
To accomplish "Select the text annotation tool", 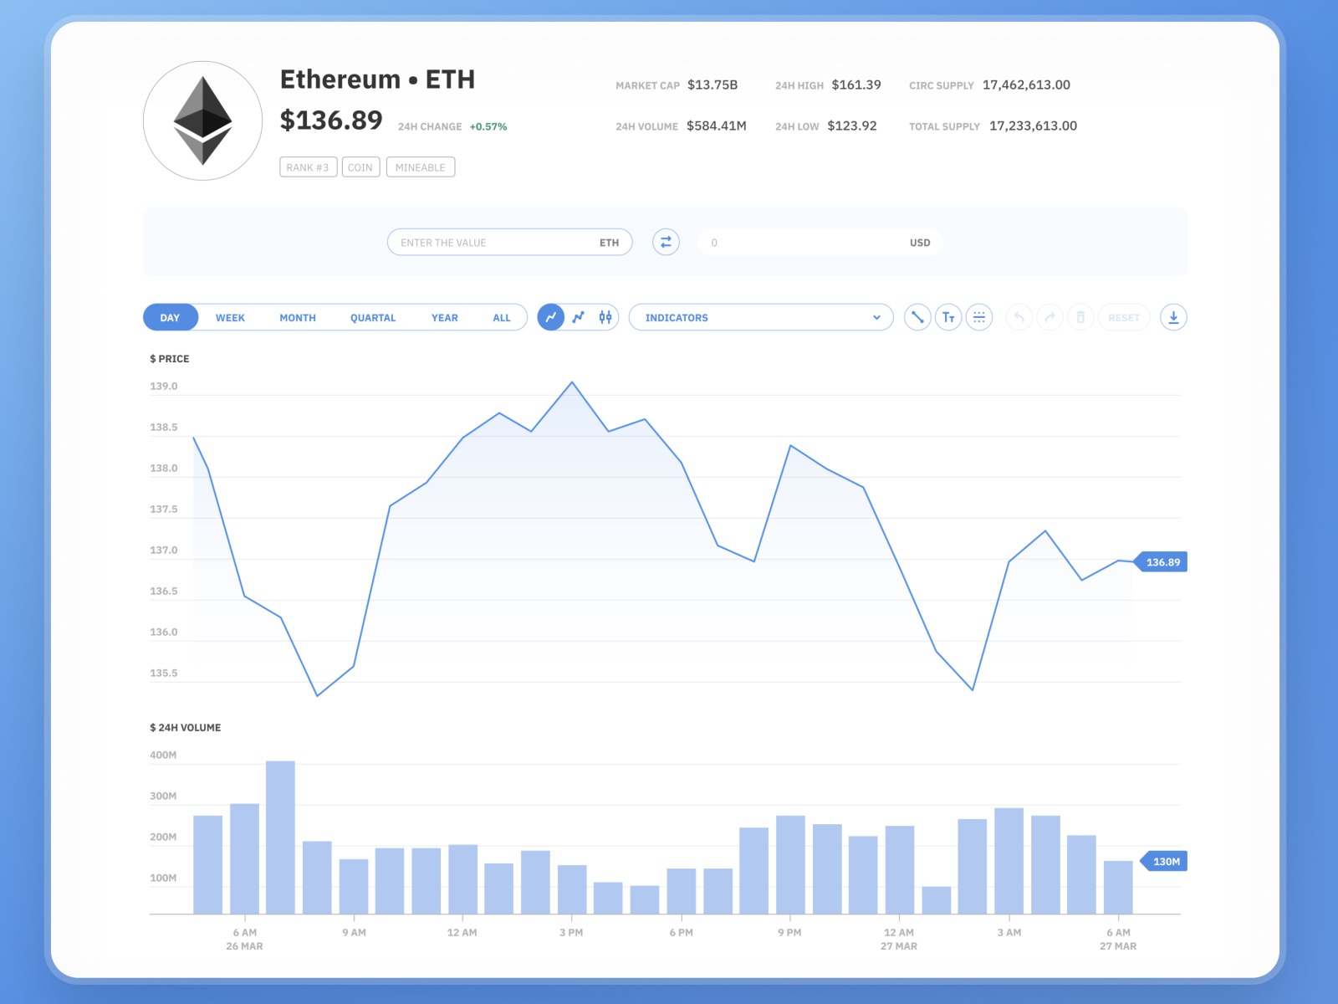I will (x=948, y=317).
